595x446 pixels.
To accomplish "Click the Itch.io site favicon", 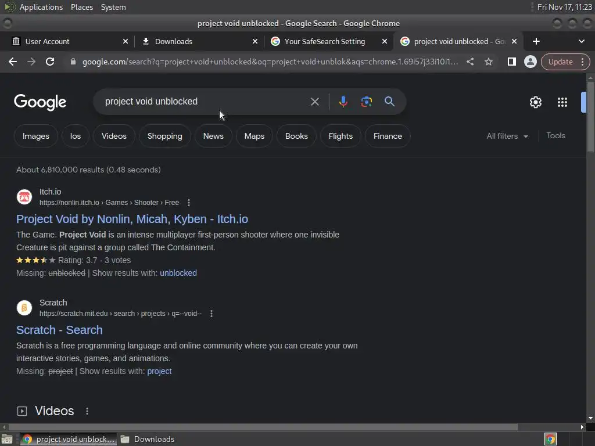I will pyautogui.click(x=24, y=197).
